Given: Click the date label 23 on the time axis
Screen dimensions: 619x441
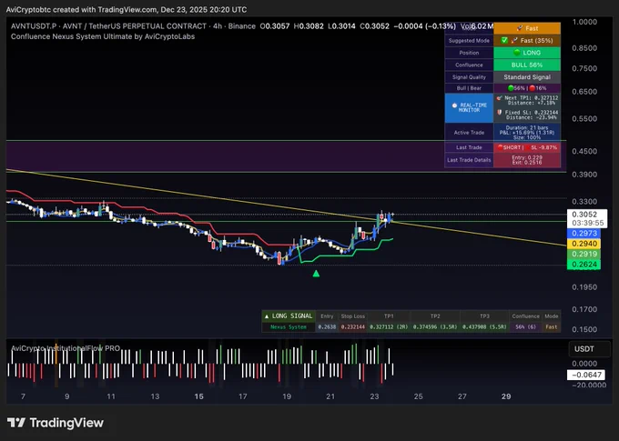Looking at the screenshot, I should click(374, 396).
